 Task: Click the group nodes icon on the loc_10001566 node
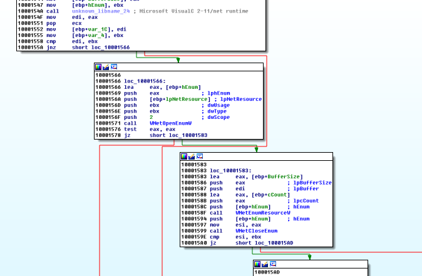click(x=113, y=66)
